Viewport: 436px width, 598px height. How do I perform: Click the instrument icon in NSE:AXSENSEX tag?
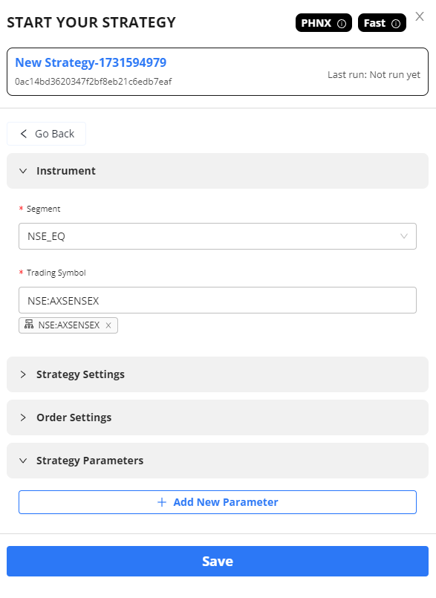point(29,325)
